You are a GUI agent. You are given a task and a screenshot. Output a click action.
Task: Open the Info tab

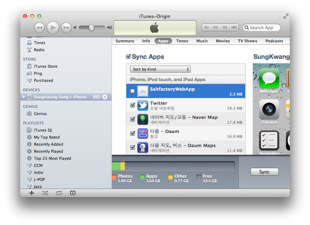(146, 41)
